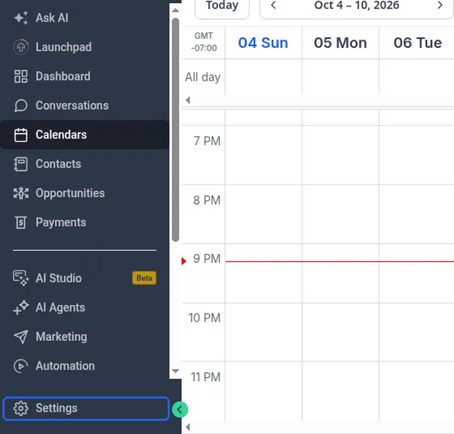Go to next week in calendar
The height and width of the screenshot is (434, 454).
click(x=440, y=5)
